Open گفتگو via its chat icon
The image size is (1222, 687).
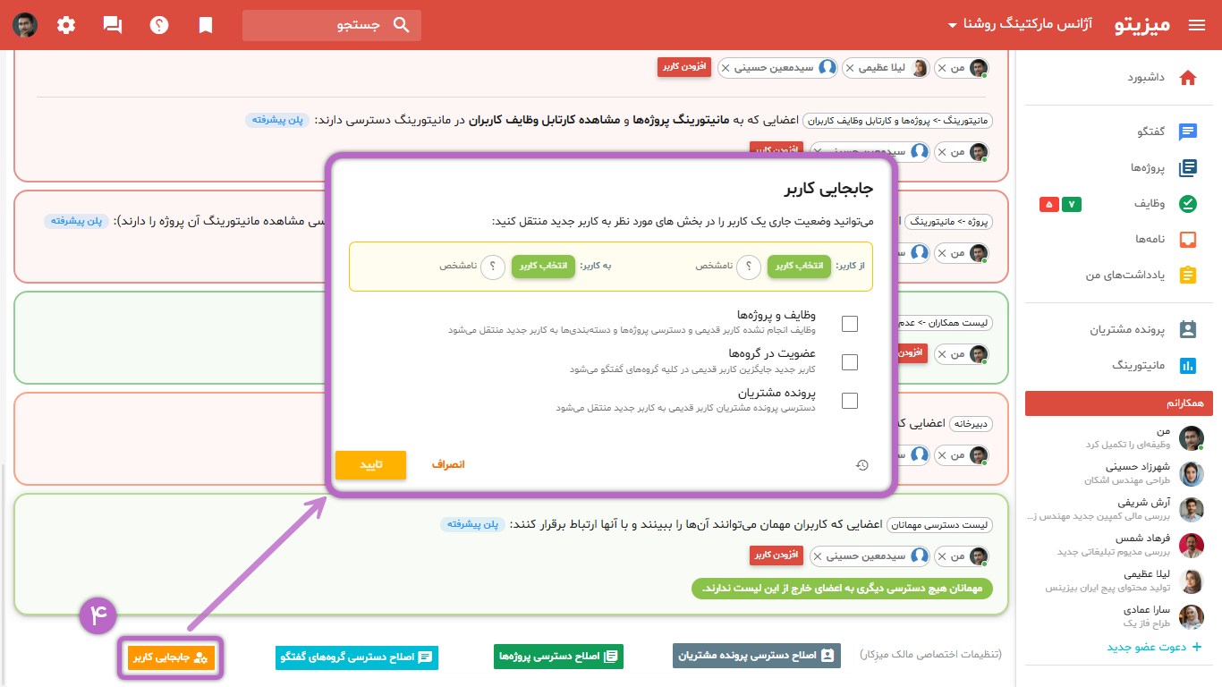point(1188,132)
